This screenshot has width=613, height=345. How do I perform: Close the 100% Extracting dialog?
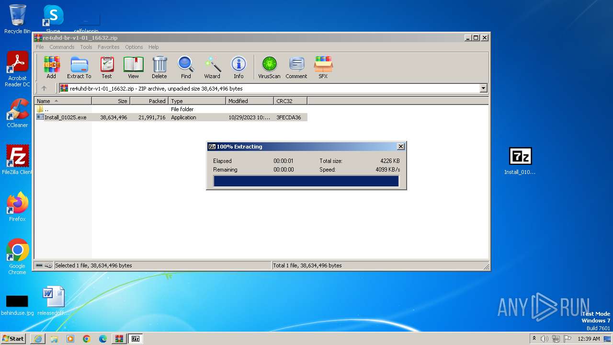click(x=401, y=147)
